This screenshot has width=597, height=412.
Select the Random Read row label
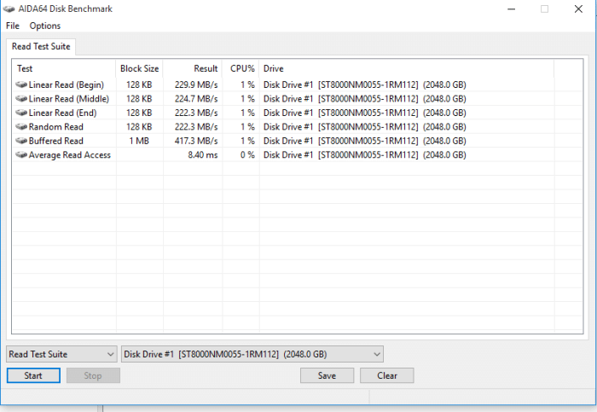(56, 127)
